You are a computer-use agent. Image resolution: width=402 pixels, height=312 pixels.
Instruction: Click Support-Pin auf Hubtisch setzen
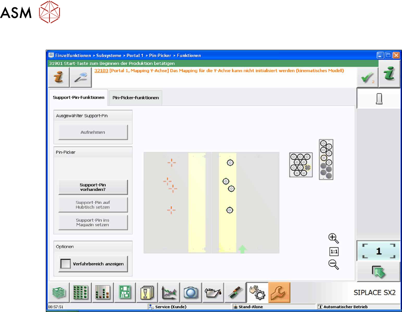click(x=93, y=205)
